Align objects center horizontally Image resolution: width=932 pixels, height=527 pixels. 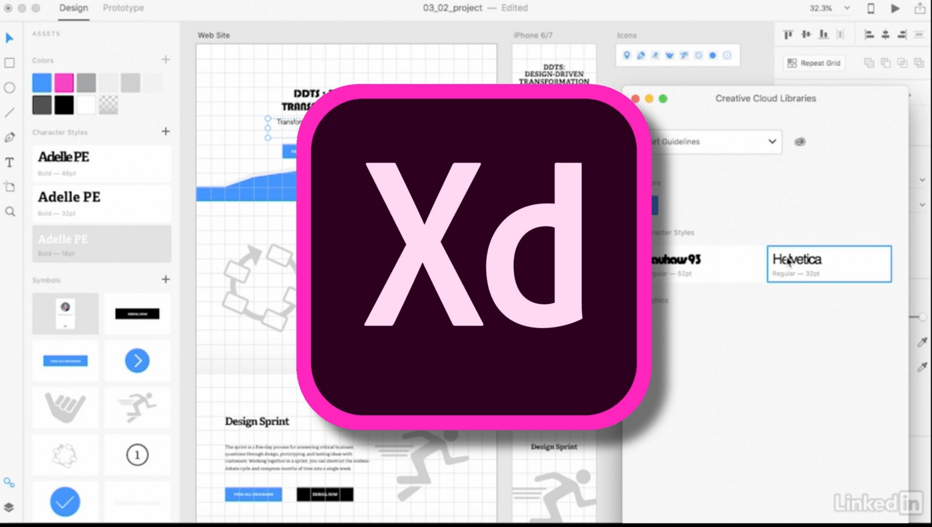(885, 35)
